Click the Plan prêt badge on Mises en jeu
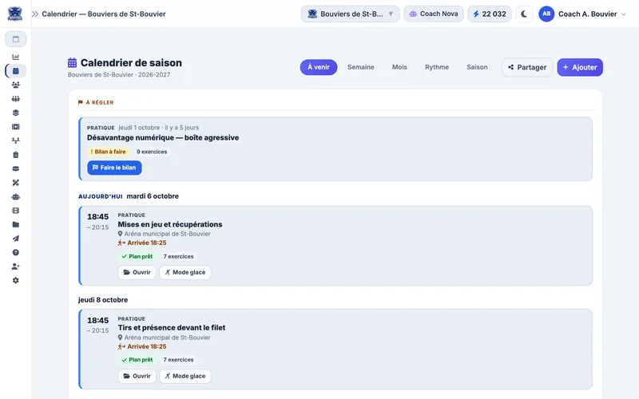This screenshot has height=399, width=639. [x=137, y=256]
